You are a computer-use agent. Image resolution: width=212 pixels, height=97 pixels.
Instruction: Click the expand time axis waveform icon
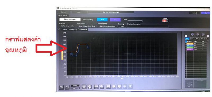coord(67,87)
